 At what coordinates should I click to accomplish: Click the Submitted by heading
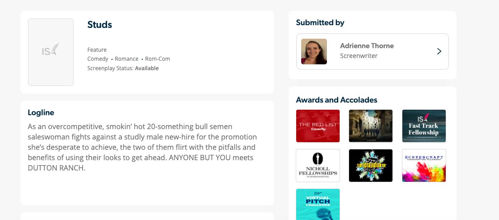[x=320, y=22]
